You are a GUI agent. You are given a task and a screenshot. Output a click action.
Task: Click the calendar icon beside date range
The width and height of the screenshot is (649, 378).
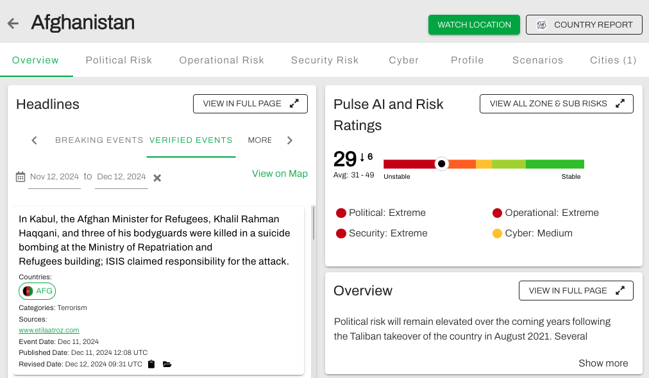[x=21, y=177]
